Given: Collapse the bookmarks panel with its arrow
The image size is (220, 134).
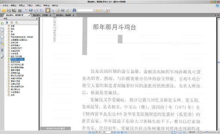Looking at the screenshot, I should (37, 19).
